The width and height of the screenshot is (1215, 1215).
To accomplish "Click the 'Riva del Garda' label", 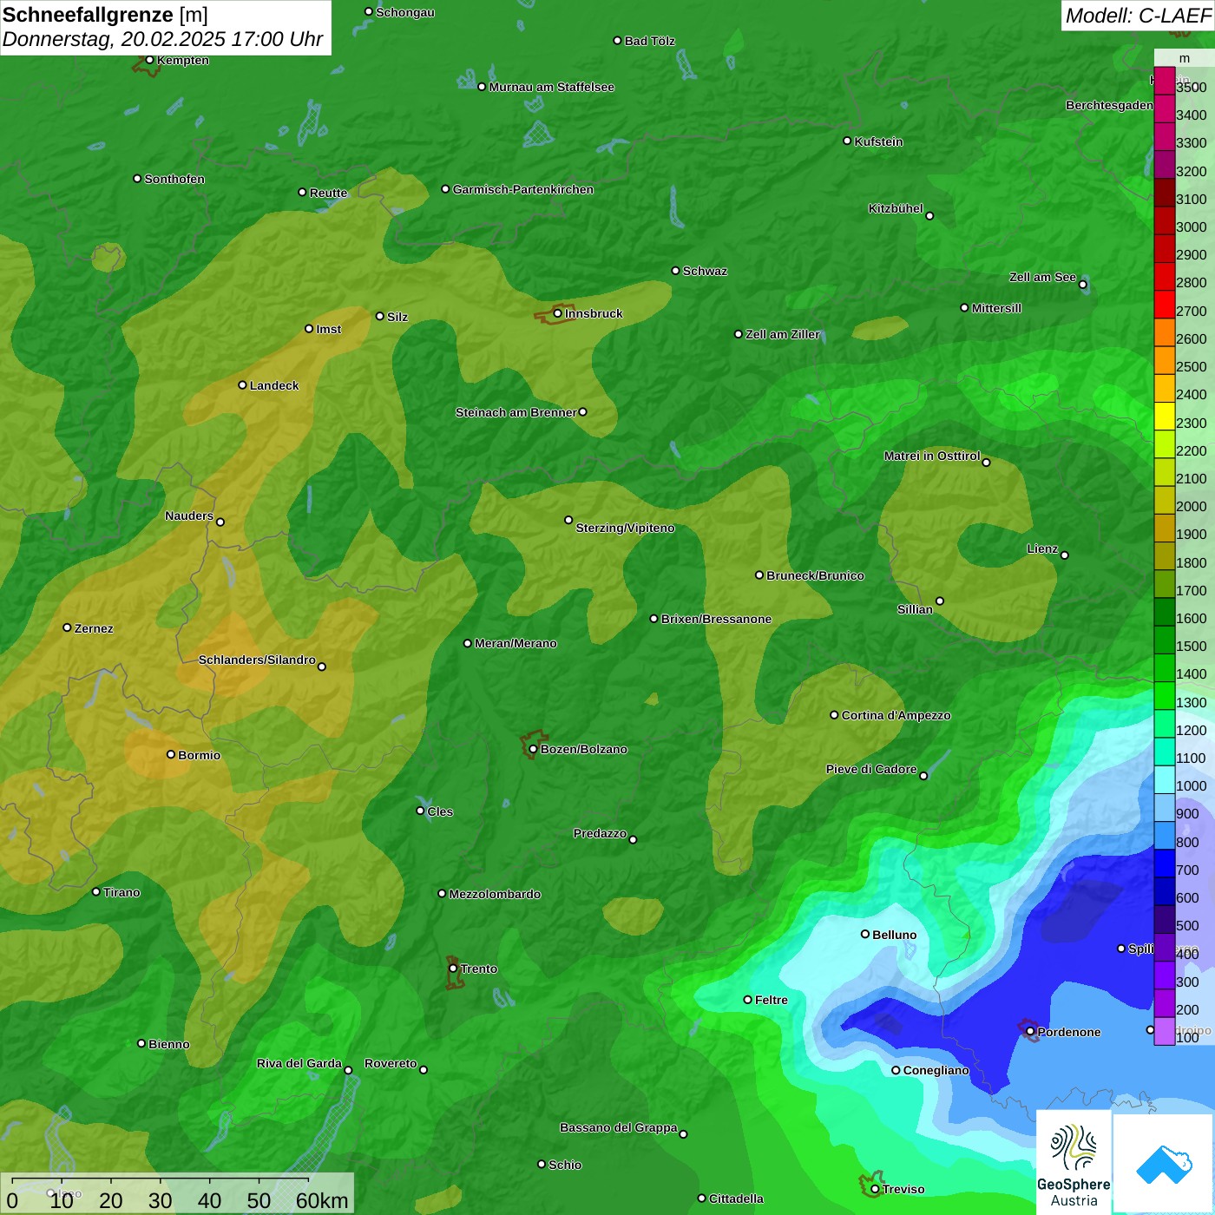I will [x=299, y=1063].
